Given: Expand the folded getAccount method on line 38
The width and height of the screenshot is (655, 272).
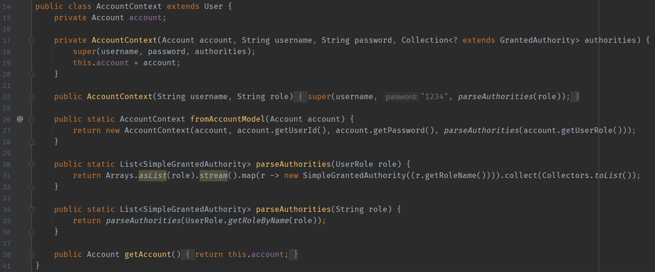Looking at the screenshot, I should pos(32,255).
